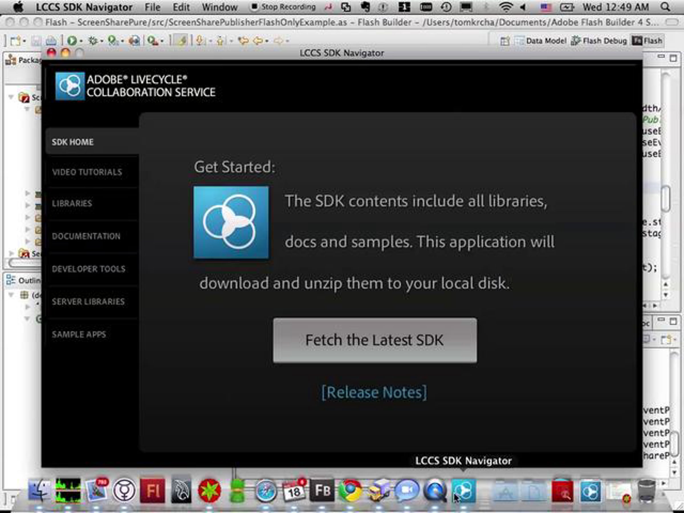Open the Time Machine menu bar icon
684x513 pixels.
pyautogui.click(x=445, y=7)
